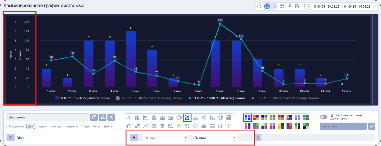Image resolution: width=381 pixels, height=146 pixels.
Task: Select the donut chart type icon
Action: click(x=179, y=118)
